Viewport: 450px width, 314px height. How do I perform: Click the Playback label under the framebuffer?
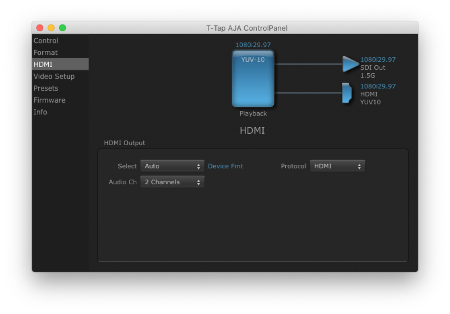pyautogui.click(x=253, y=114)
